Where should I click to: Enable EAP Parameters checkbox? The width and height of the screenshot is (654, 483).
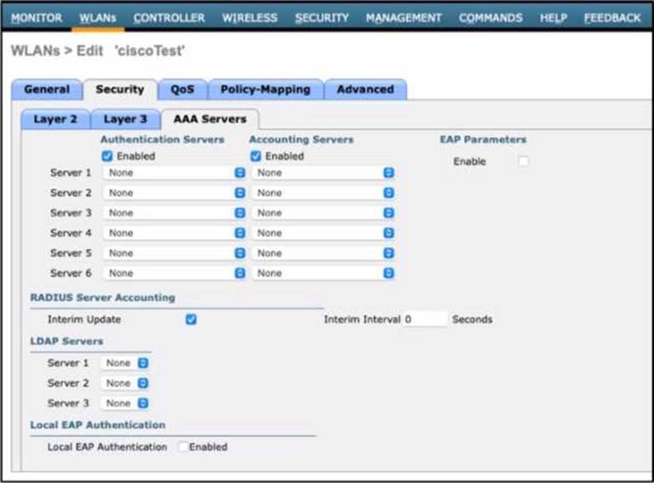pyautogui.click(x=523, y=162)
